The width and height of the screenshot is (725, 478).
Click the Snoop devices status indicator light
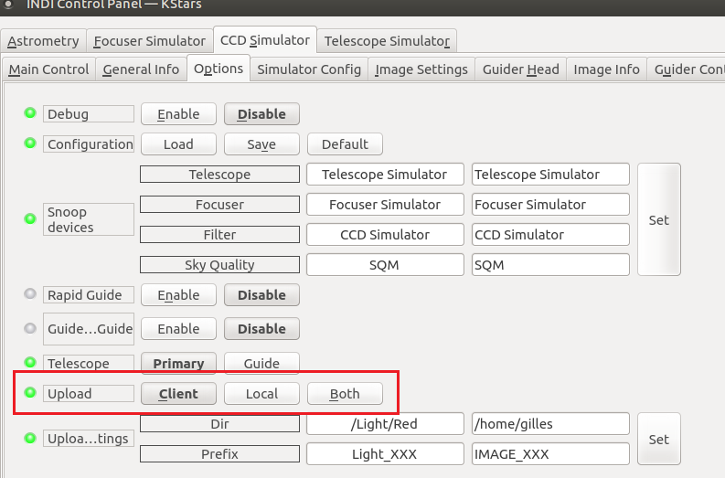30,219
